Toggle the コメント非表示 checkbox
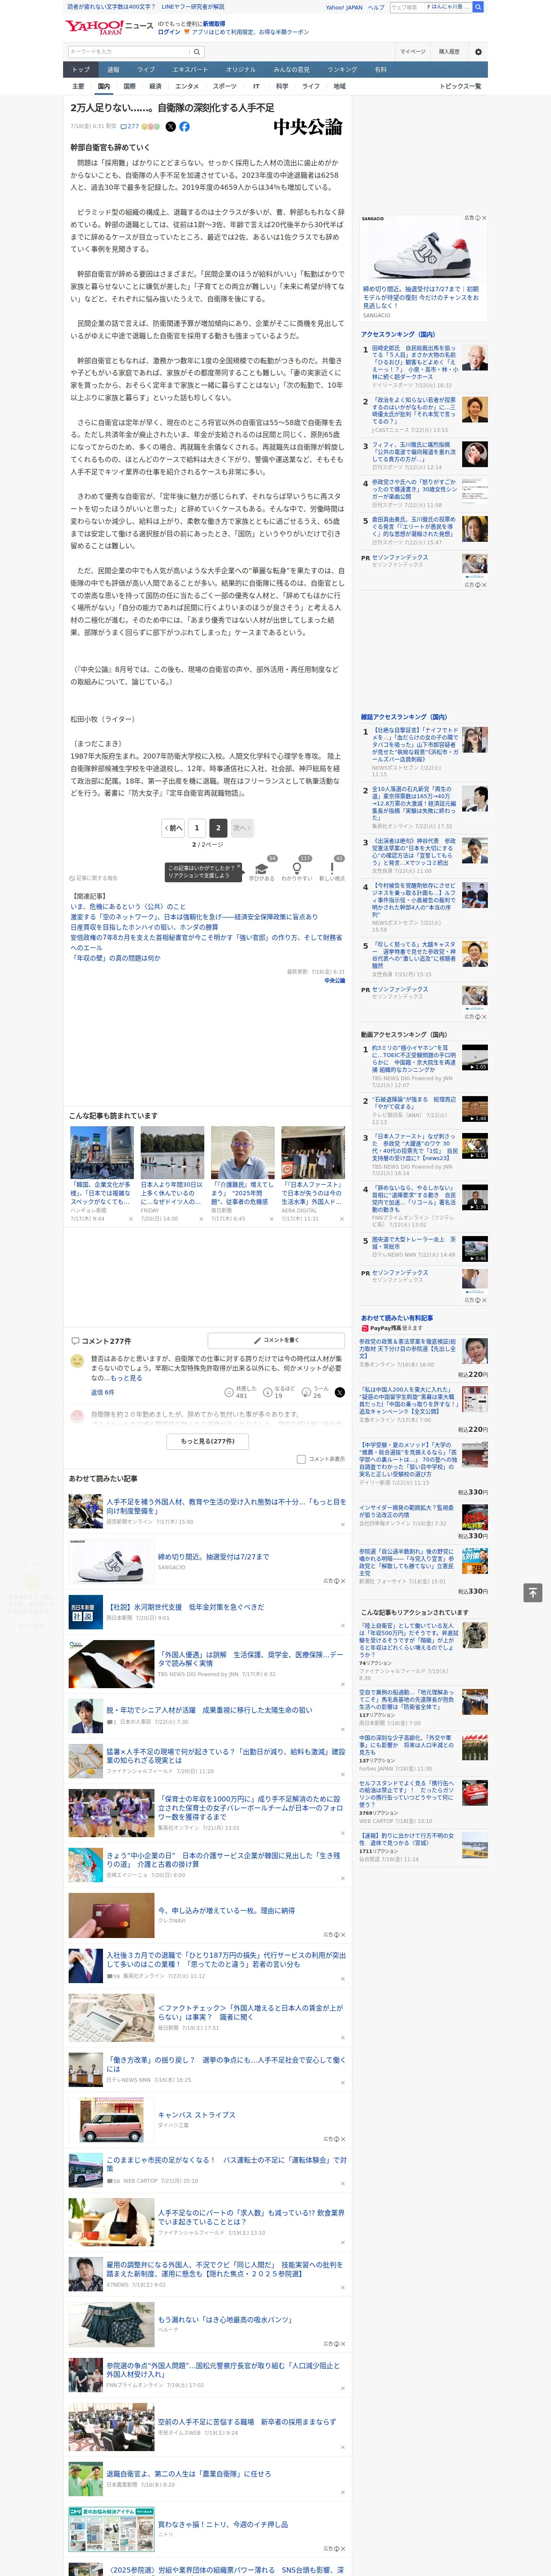Viewport: 551px width, 2576px height. [x=301, y=1459]
